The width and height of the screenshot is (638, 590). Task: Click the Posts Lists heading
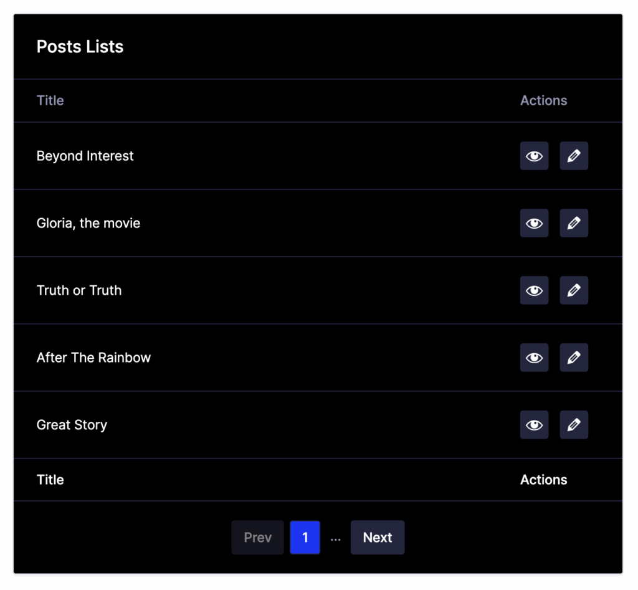(x=80, y=47)
